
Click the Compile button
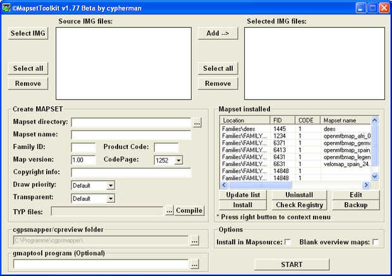pos(189,210)
